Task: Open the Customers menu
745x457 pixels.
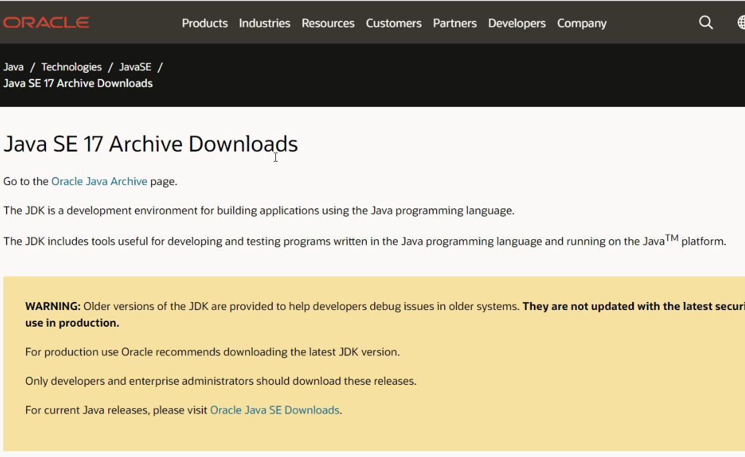Action: [x=394, y=23]
